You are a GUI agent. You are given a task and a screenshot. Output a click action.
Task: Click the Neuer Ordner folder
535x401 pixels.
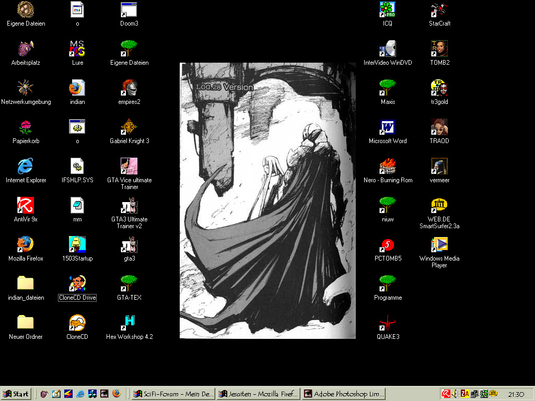point(26,323)
